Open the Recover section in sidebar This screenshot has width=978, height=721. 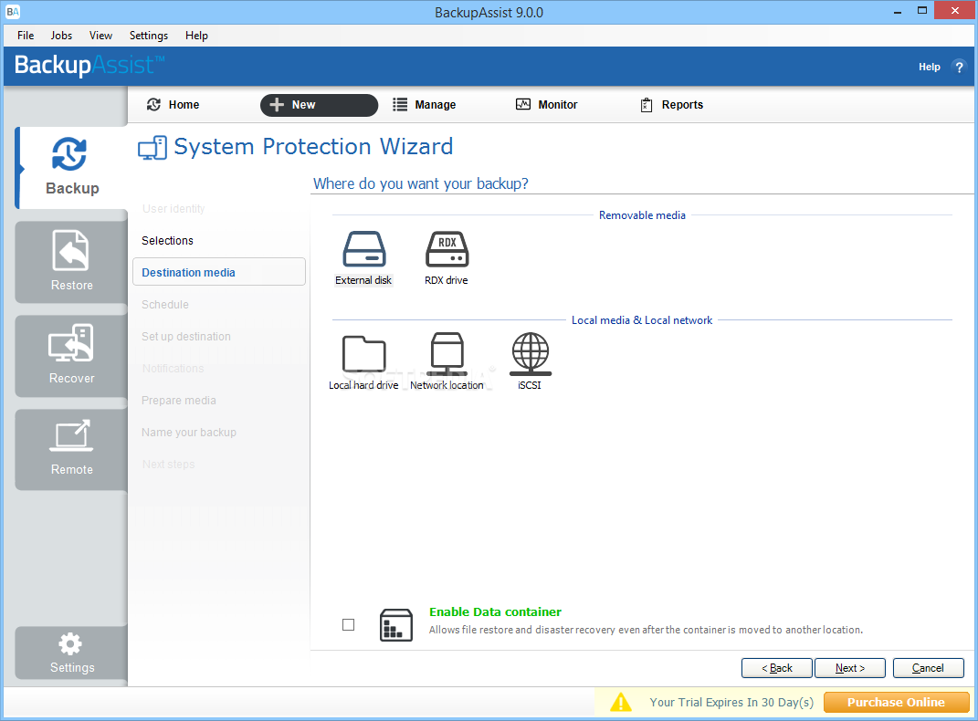pos(72,355)
